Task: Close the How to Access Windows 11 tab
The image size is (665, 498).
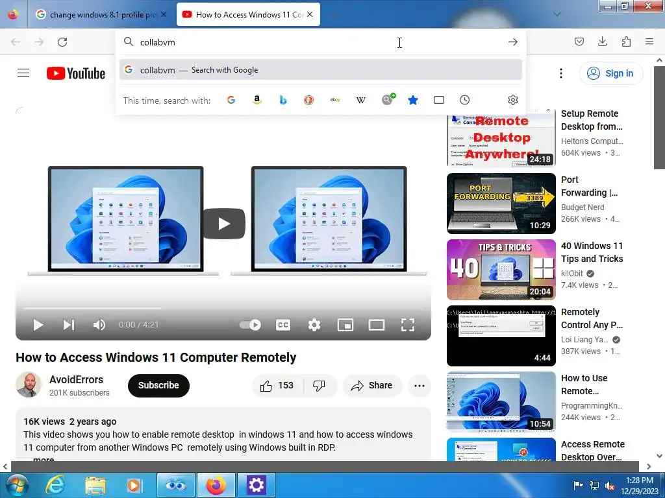Action: click(310, 14)
